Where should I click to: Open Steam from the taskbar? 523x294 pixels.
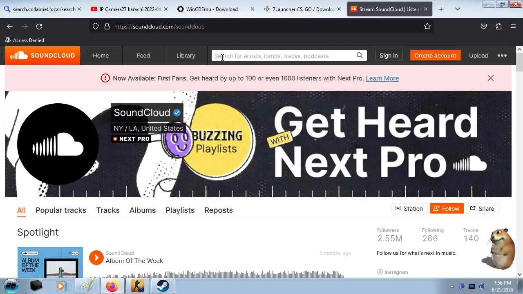click(x=163, y=286)
